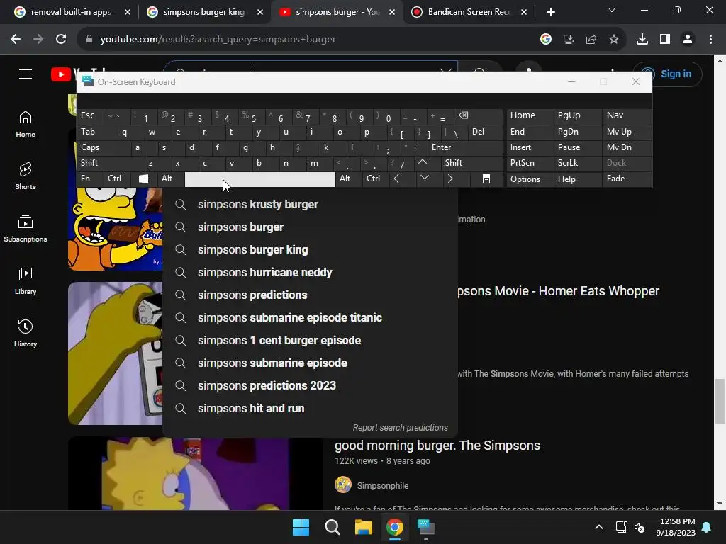Image resolution: width=726 pixels, height=544 pixels.
Task: Go to YouTube Home in sidebar
Action: click(26, 124)
